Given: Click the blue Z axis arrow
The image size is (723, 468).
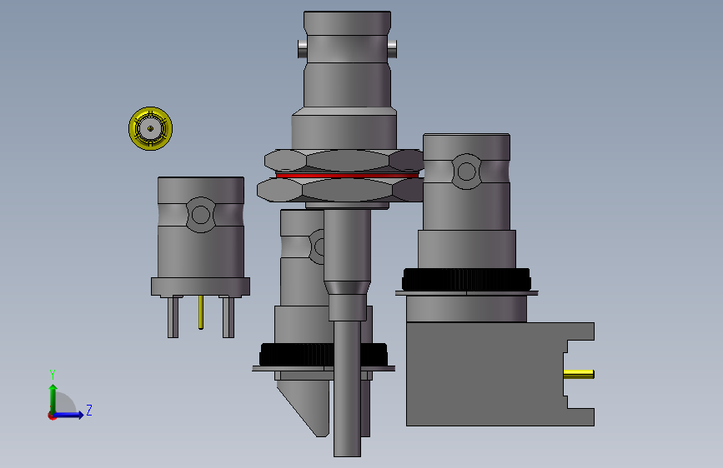Looking at the screenshot, I should point(69,415).
